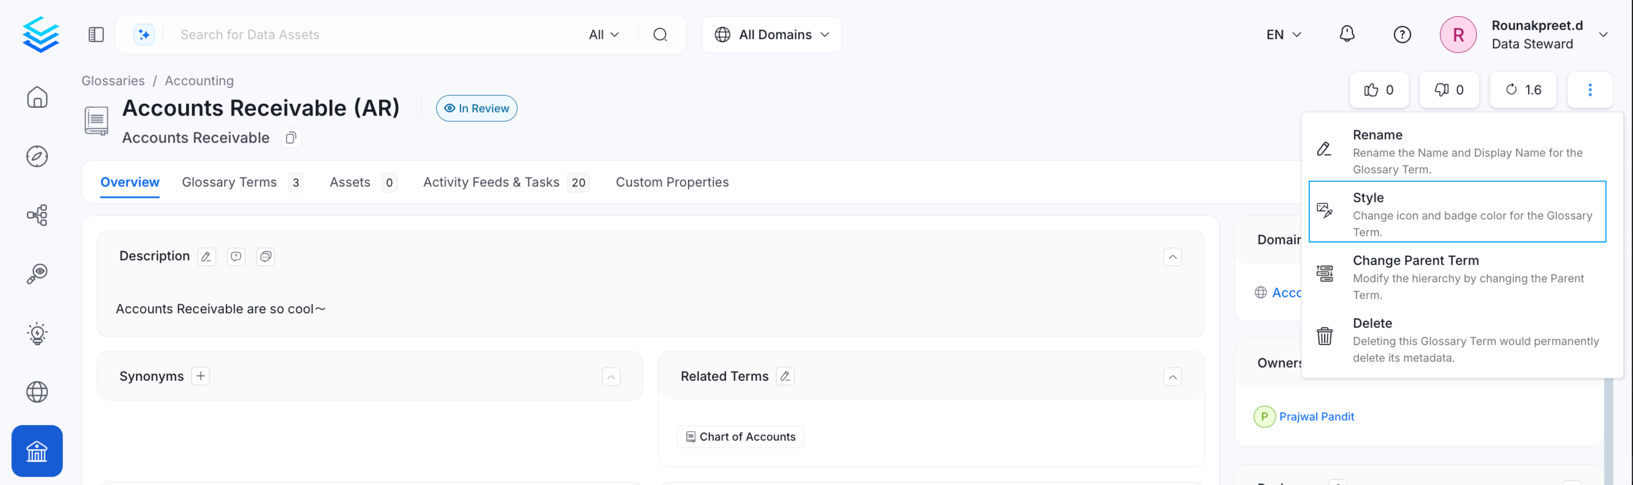Open the Prajwal Pandit owner link

point(1316,417)
